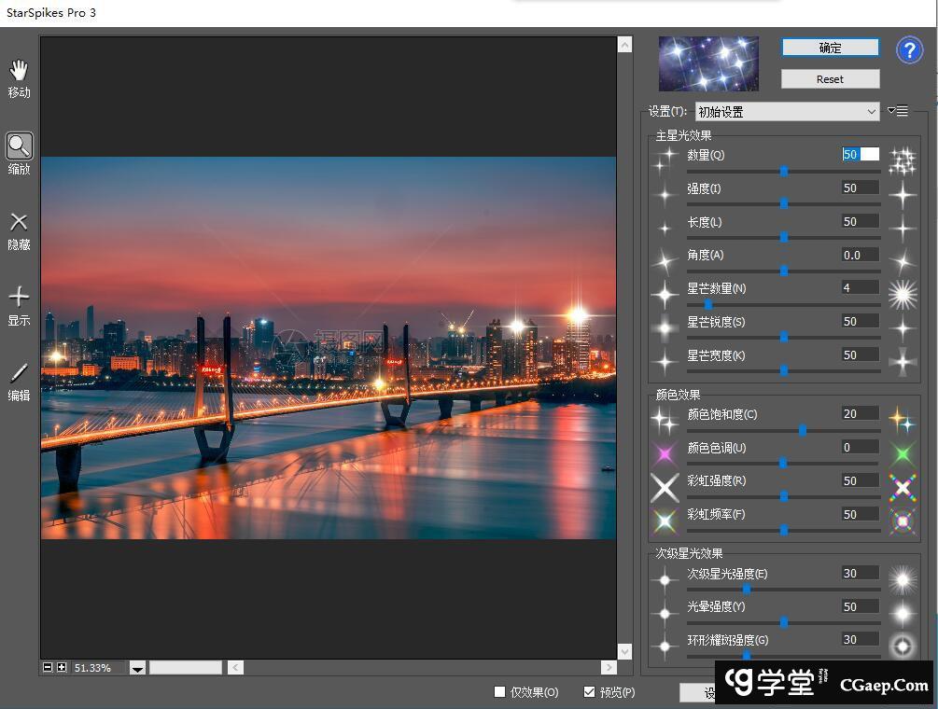The height and width of the screenshot is (709, 938).
Task: Click the zoom-out minus icon below preview
Action: [x=48, y=667]
